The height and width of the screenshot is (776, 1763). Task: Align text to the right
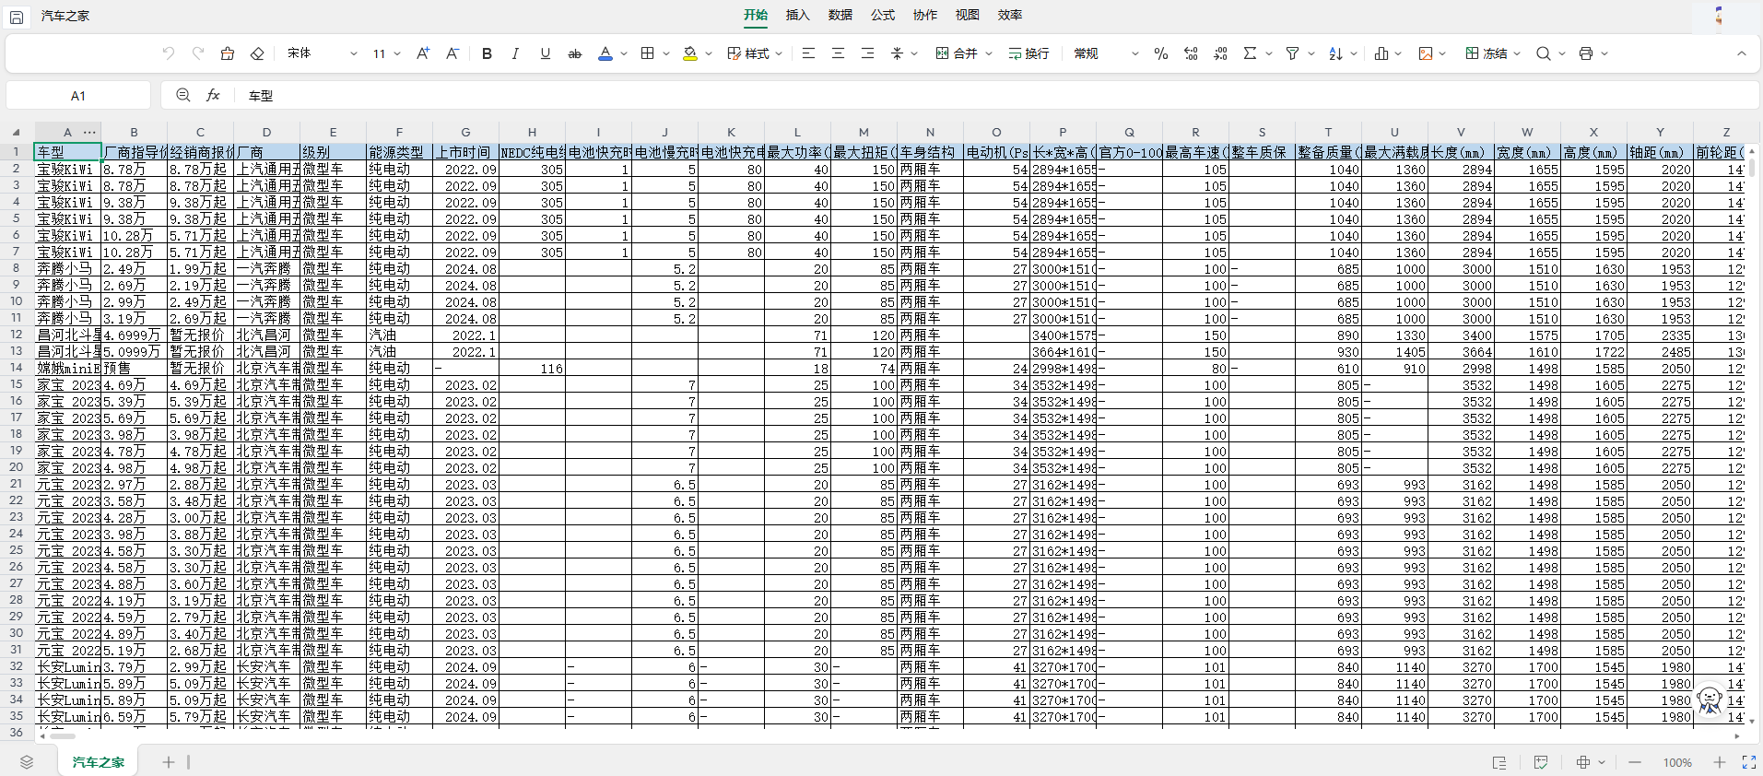867,53
